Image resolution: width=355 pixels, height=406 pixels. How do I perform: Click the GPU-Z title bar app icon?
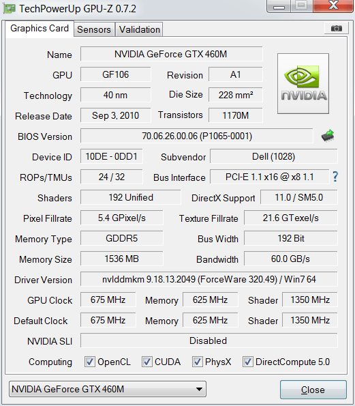10,9
